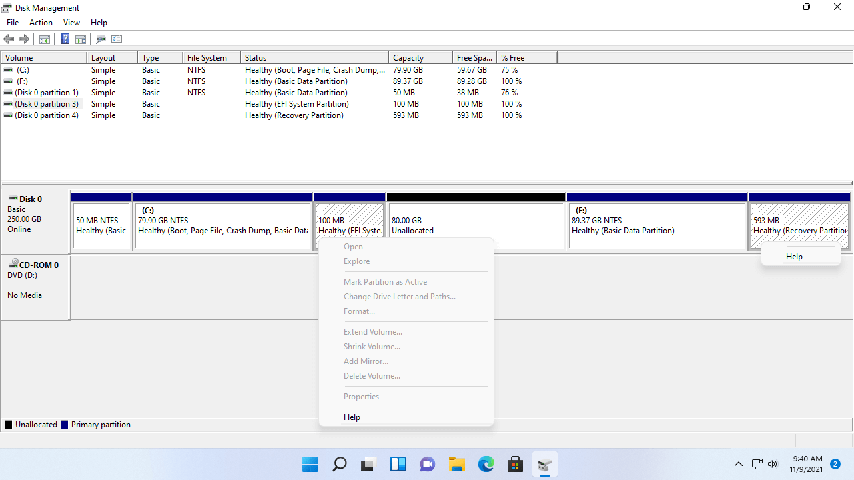Image resolution: width=854 pixels, height=480 pixels.
Task: Show hidden system tray icons chevron
Action: 738,464
